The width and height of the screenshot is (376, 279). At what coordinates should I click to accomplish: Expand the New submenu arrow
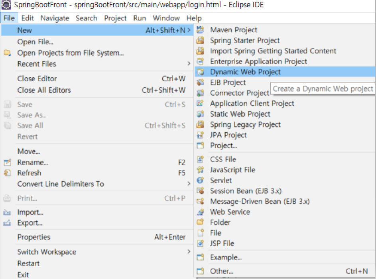pos(189,30)
